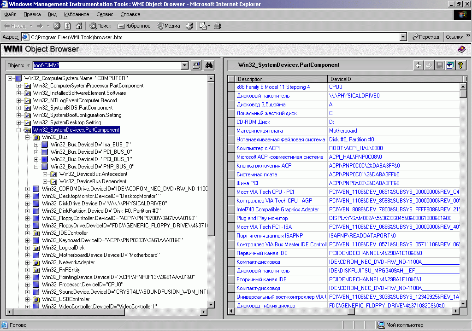The width and height of the screenshot is (472, 331).
Task: Click the Win32_NetworkAdapter folder icon
Action: [36, 262]
